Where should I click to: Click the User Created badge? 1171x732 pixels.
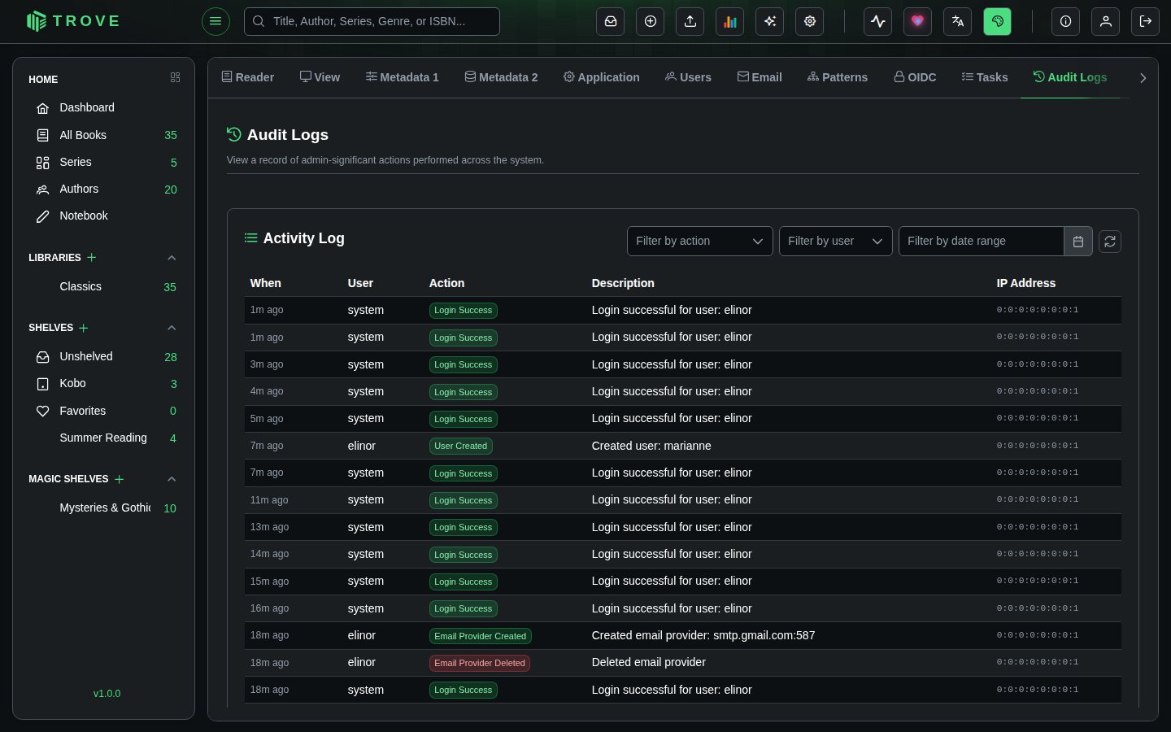pyautogui.click(x=461, y=446)
